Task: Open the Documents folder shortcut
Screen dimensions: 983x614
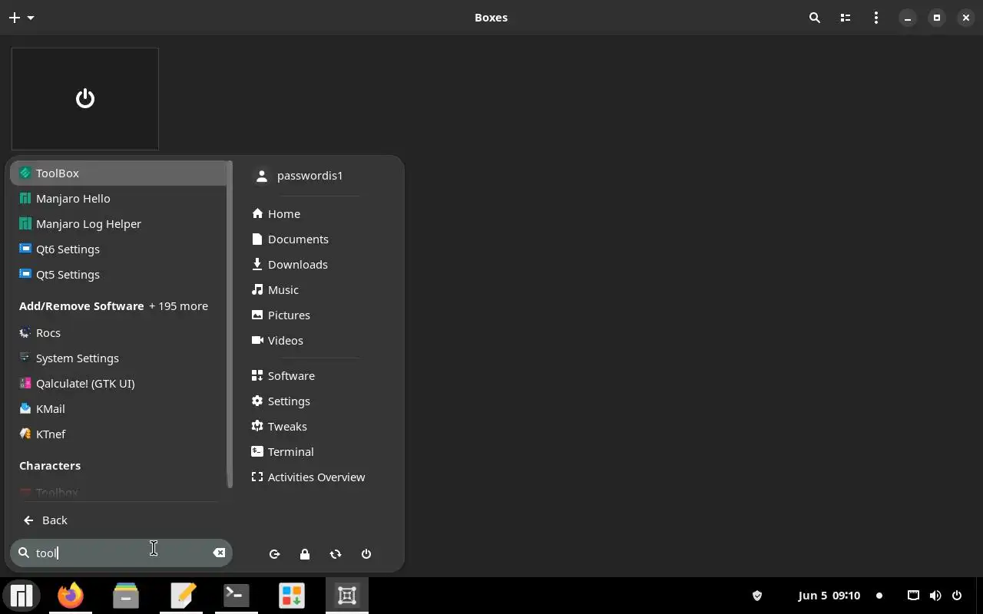Action: (290, 239)
